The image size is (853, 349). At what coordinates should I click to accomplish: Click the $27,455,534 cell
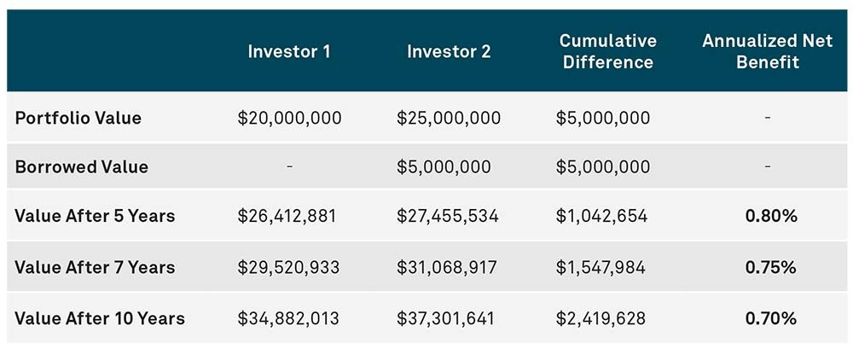click(x=448, y=217)
